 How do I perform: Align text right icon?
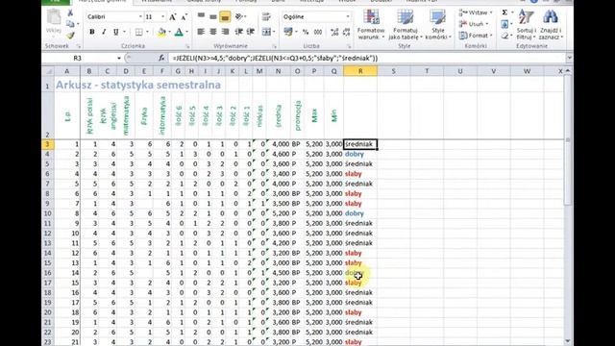point(225,32)
